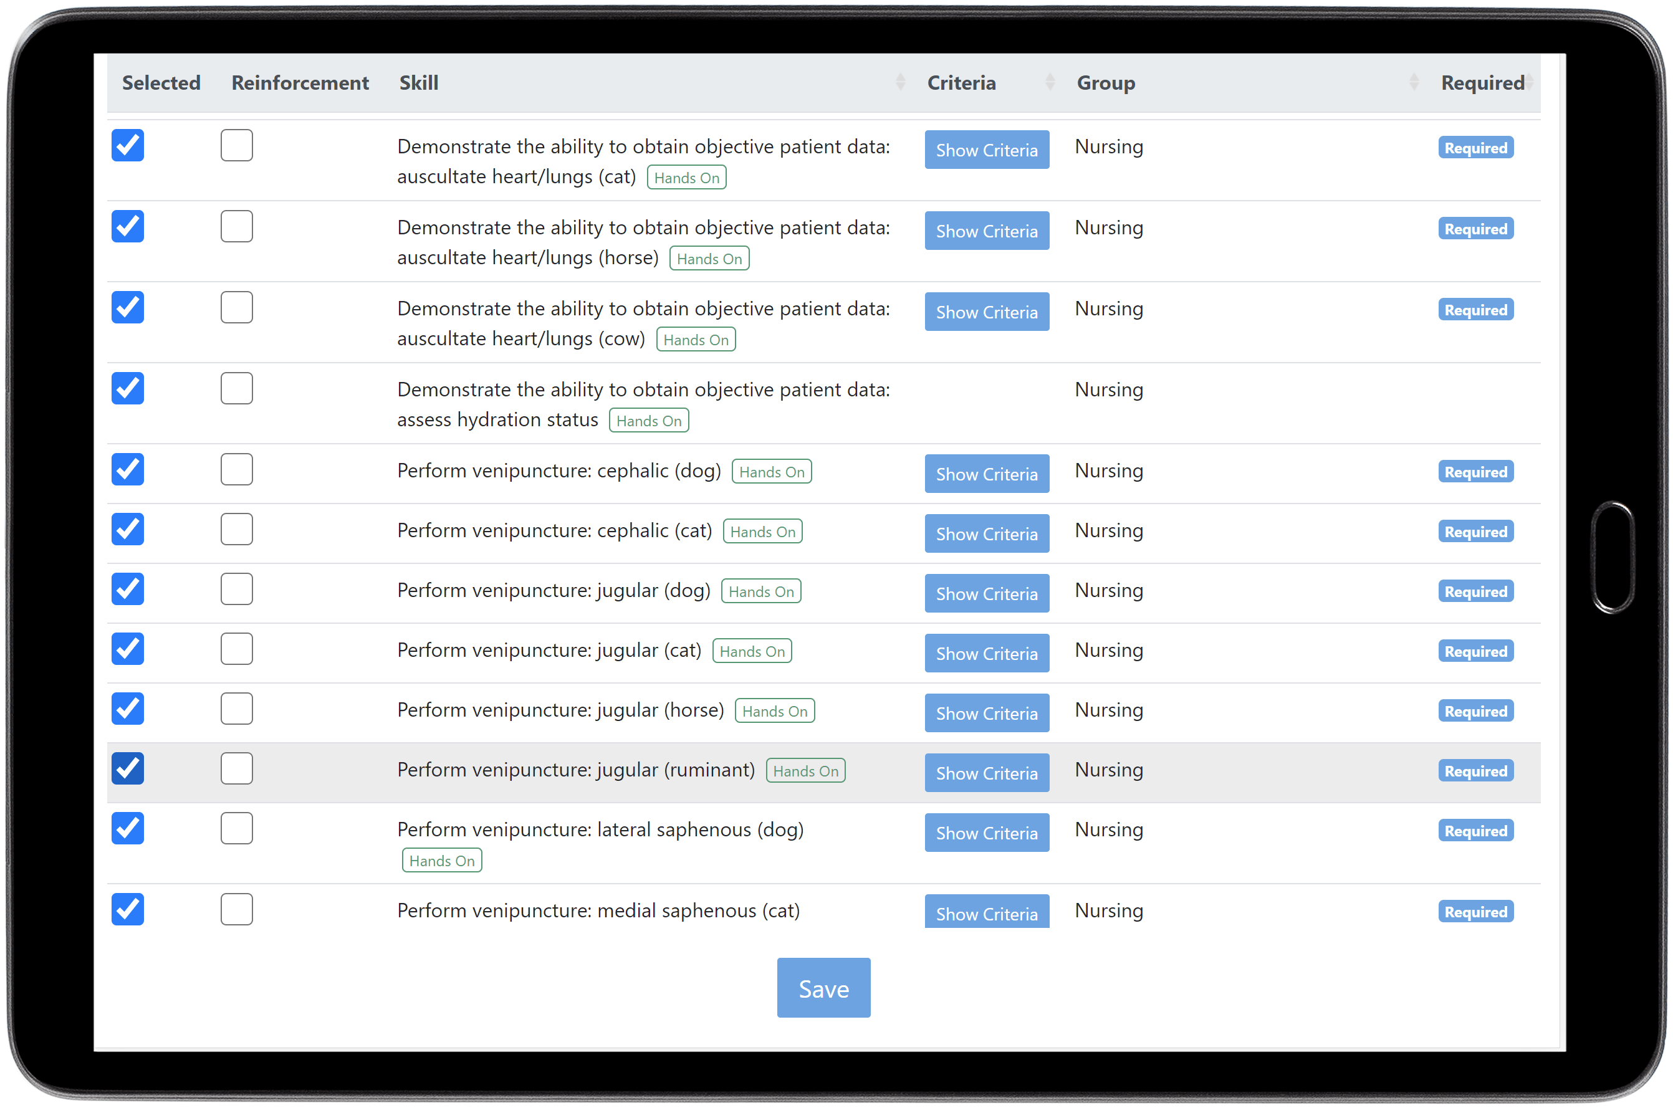The height and width of the screenshot is (1108, 1673).
Task: Toggle Reinforcement for jugular venipuncture (ruminant)
Action: [236, 768]
